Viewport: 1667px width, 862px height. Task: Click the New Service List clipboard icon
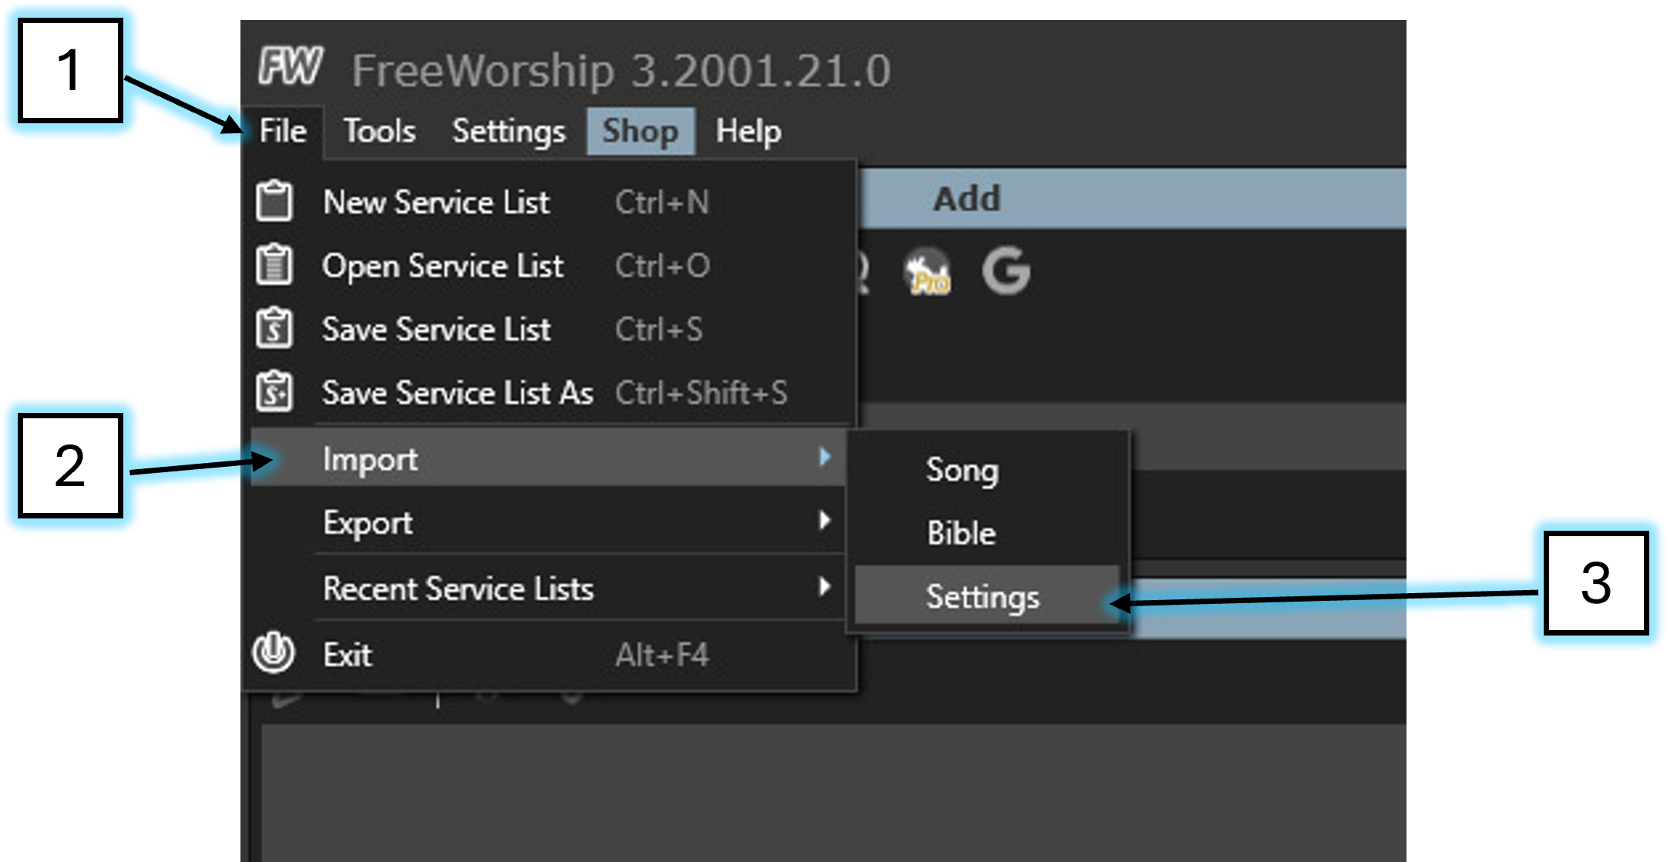pos(274,202)
